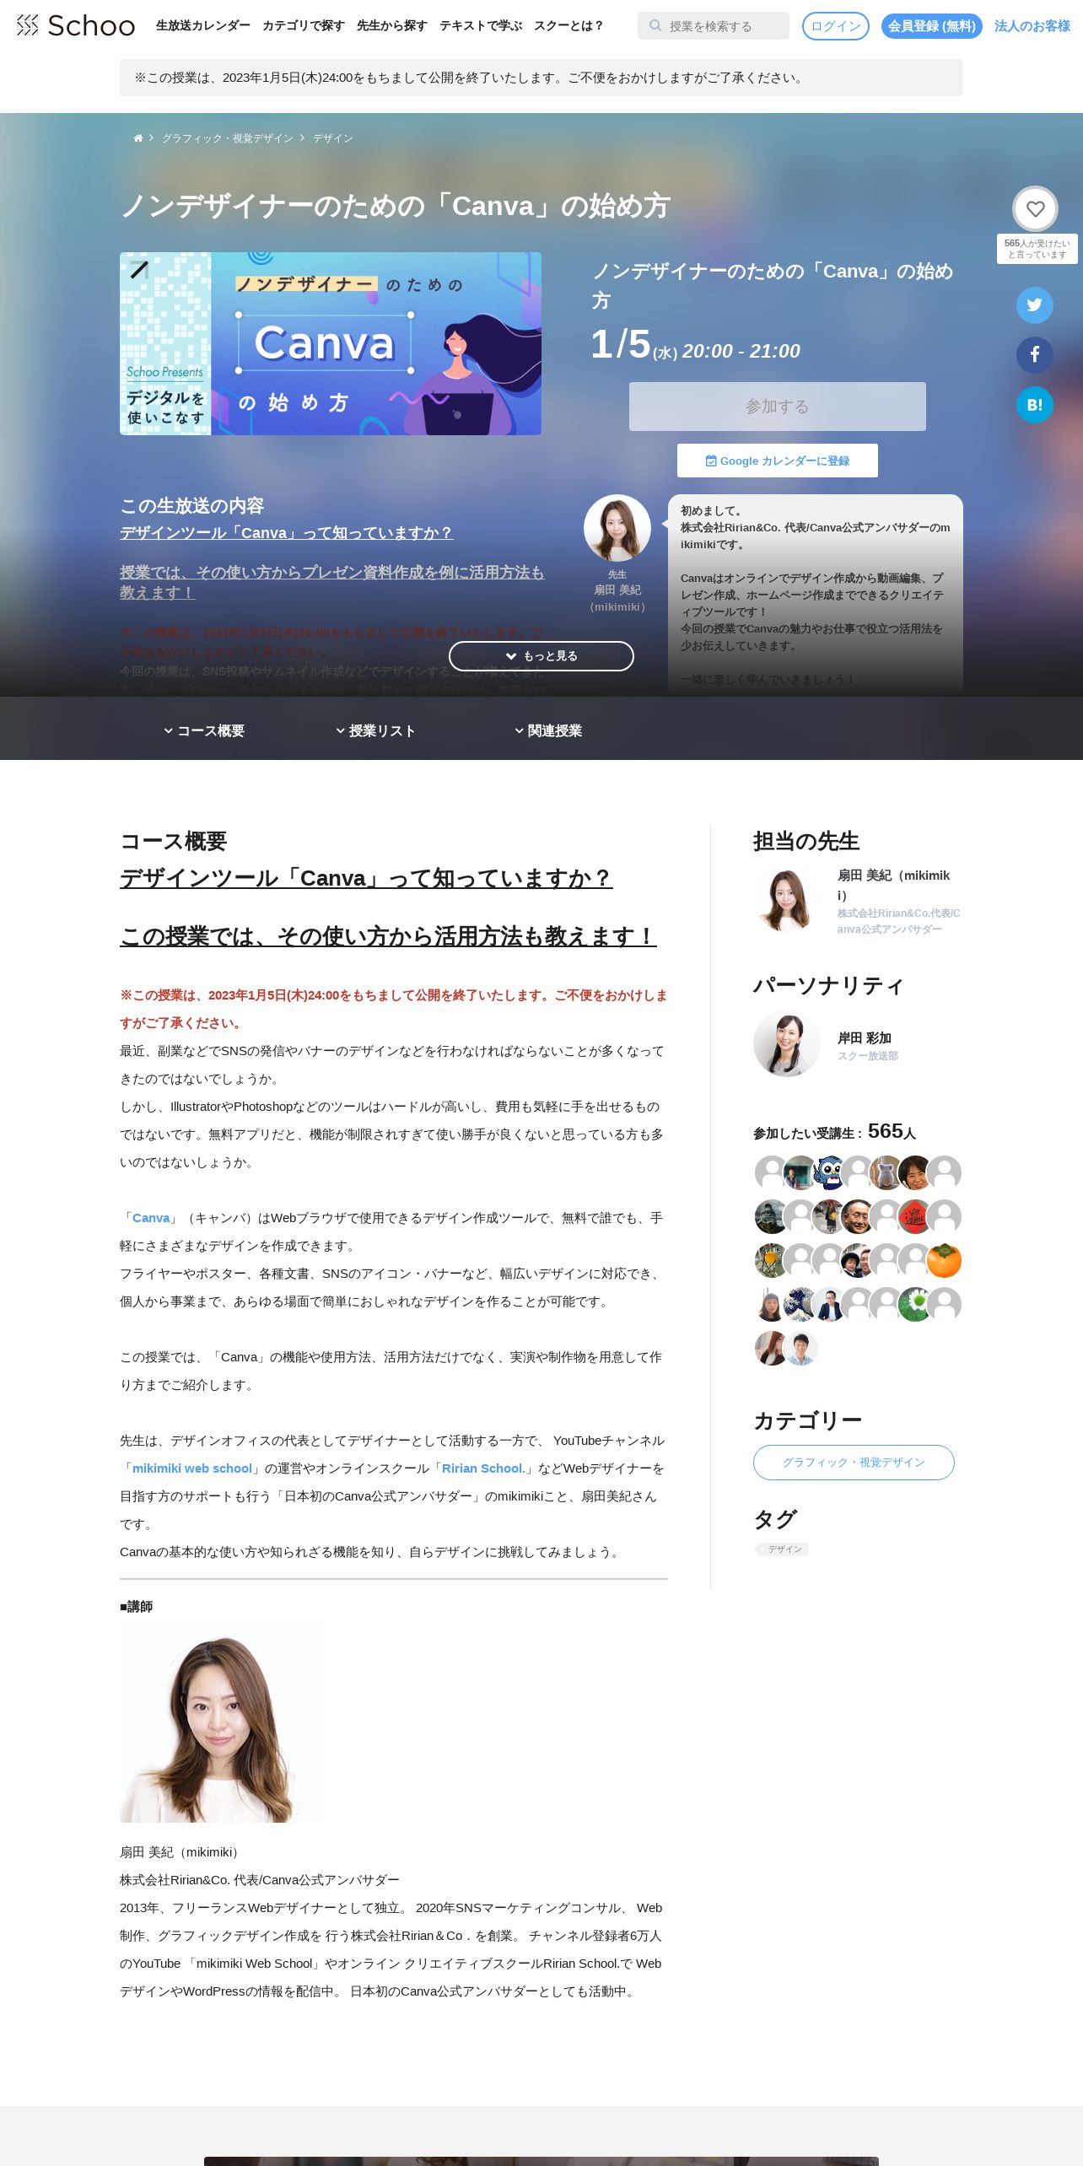
Task: Click the home breadcrumb icon
Action: 138,138
